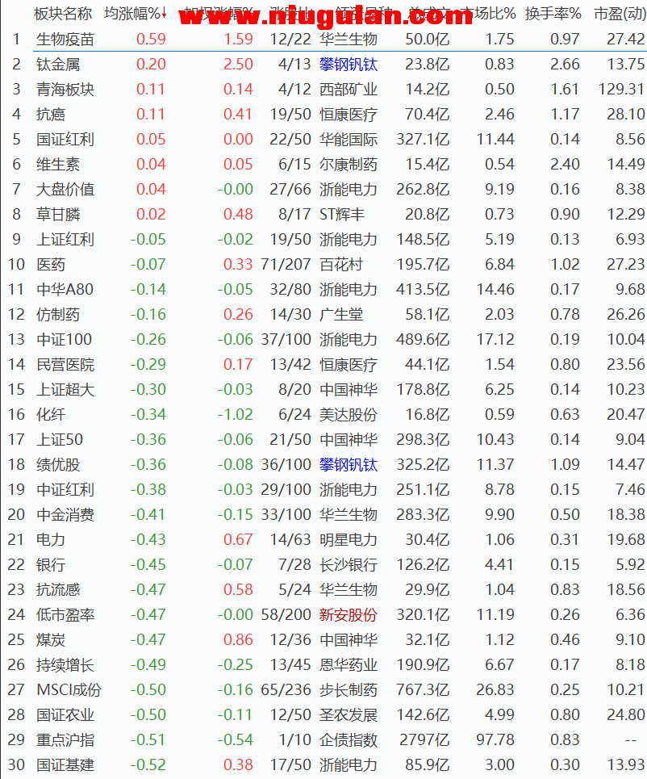The height and width of the screenshot is (779, 647).
Task: Click the 化纤 sector name
Action: [51, 414]
